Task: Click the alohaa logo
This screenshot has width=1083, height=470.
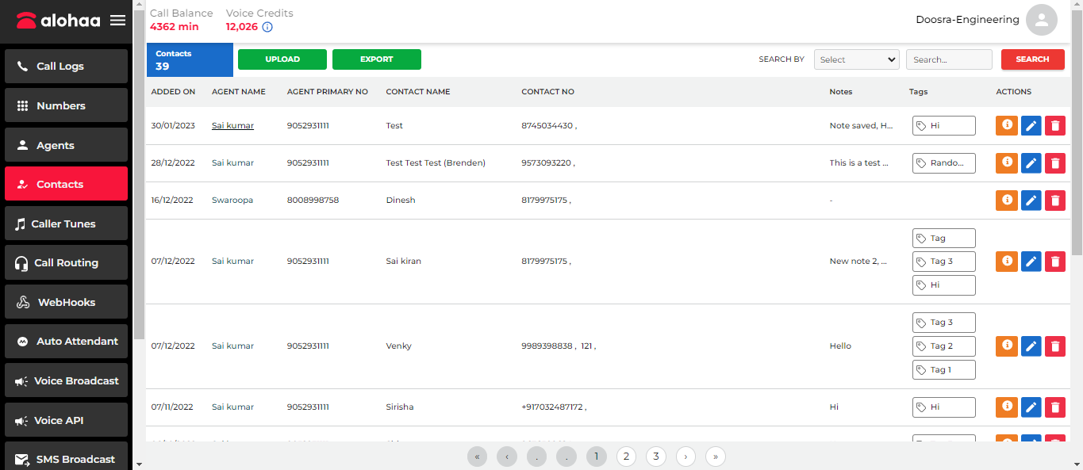Action: pyautogui.click(x=58, y=21)
